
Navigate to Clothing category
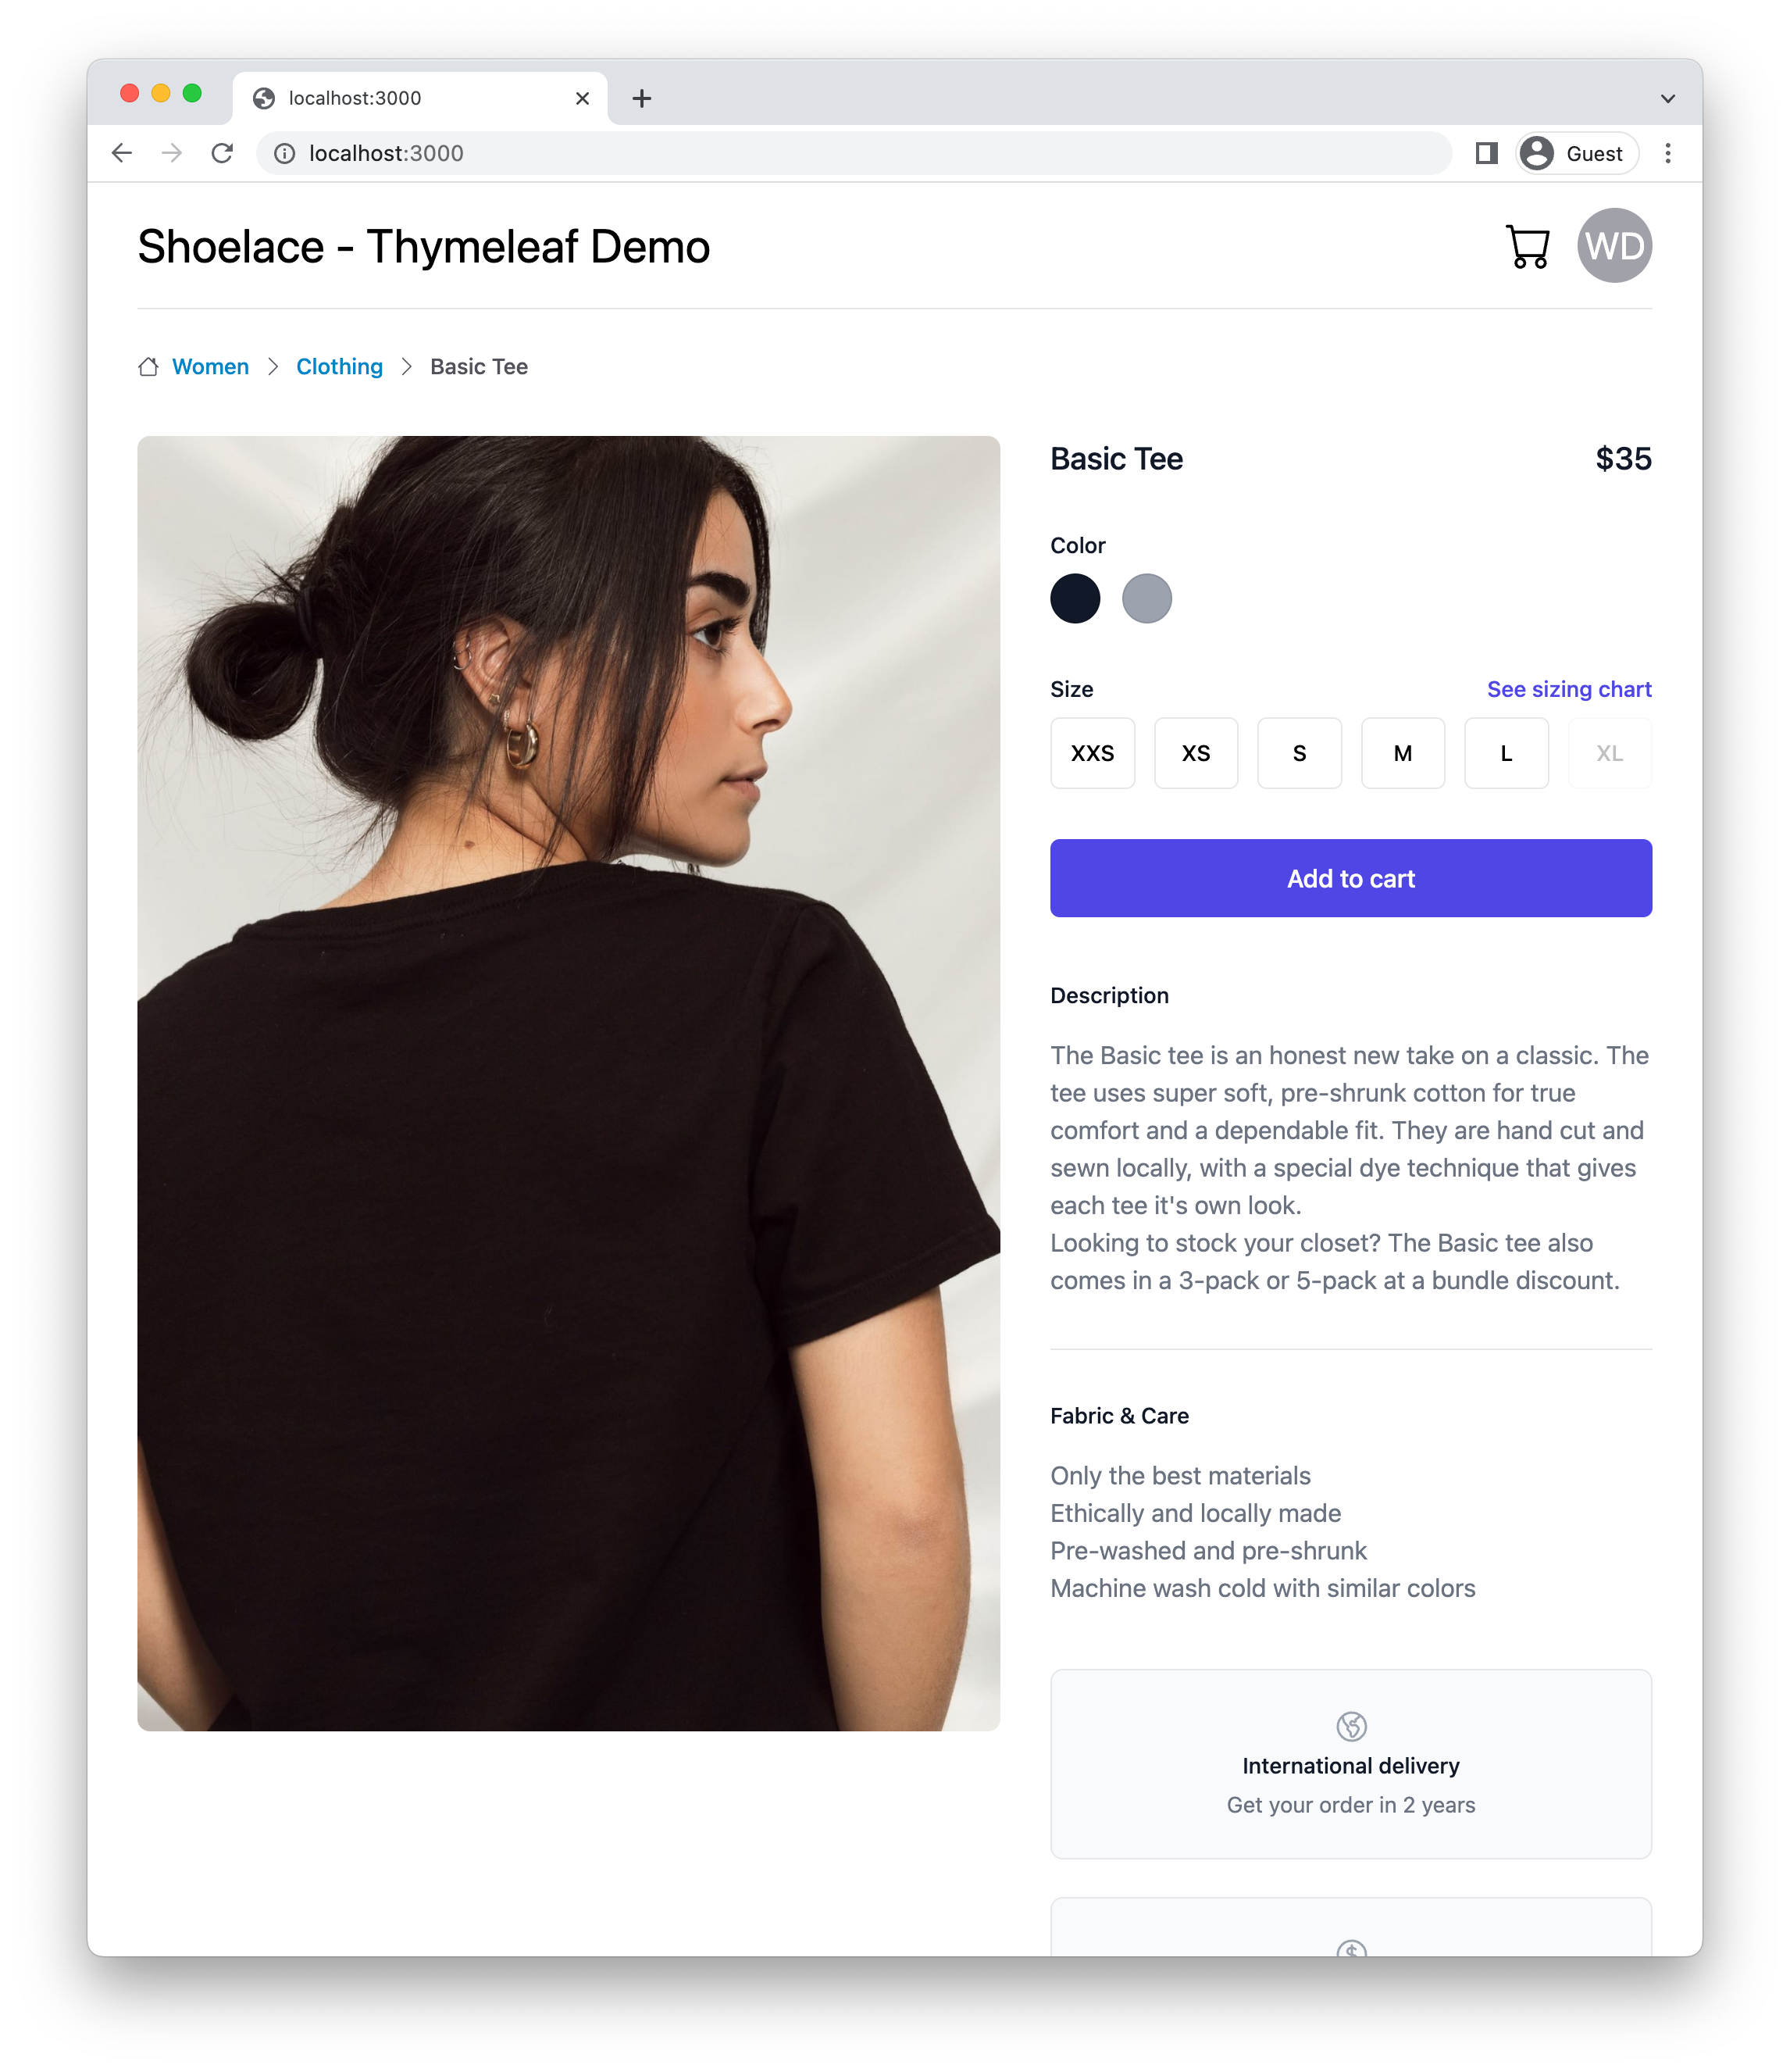[x=338, y=366]
